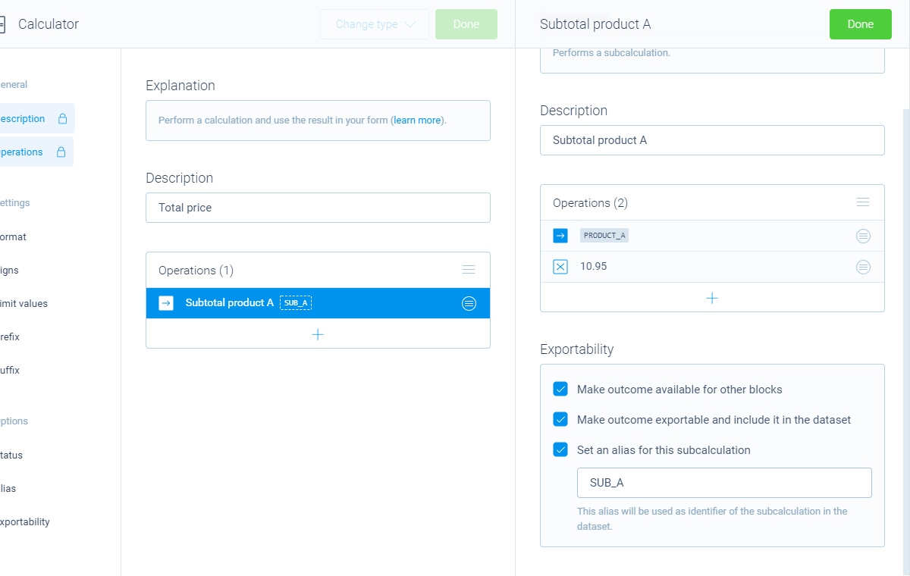Go to Suffix settings in sidebar
This screenshot has width=910, height=576.
[x=10, y=371]
